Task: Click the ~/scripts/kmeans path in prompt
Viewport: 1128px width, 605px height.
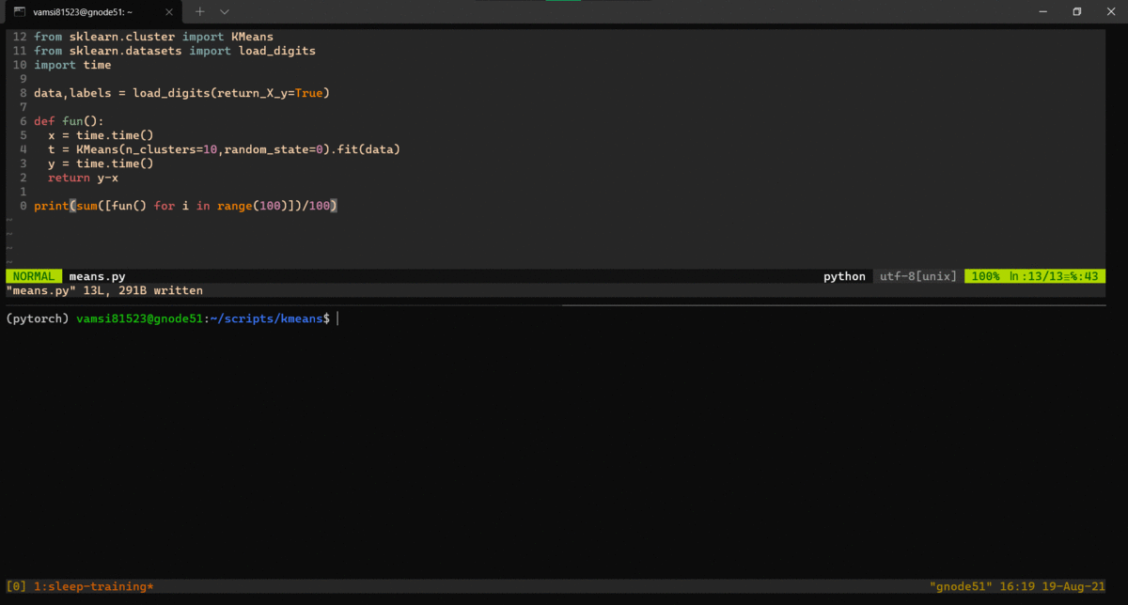Action: pyautogui.click(x=266, y=318)
